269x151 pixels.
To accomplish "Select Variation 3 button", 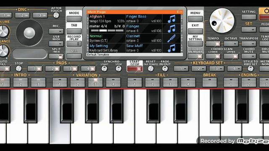I will [x=95, y=83].
